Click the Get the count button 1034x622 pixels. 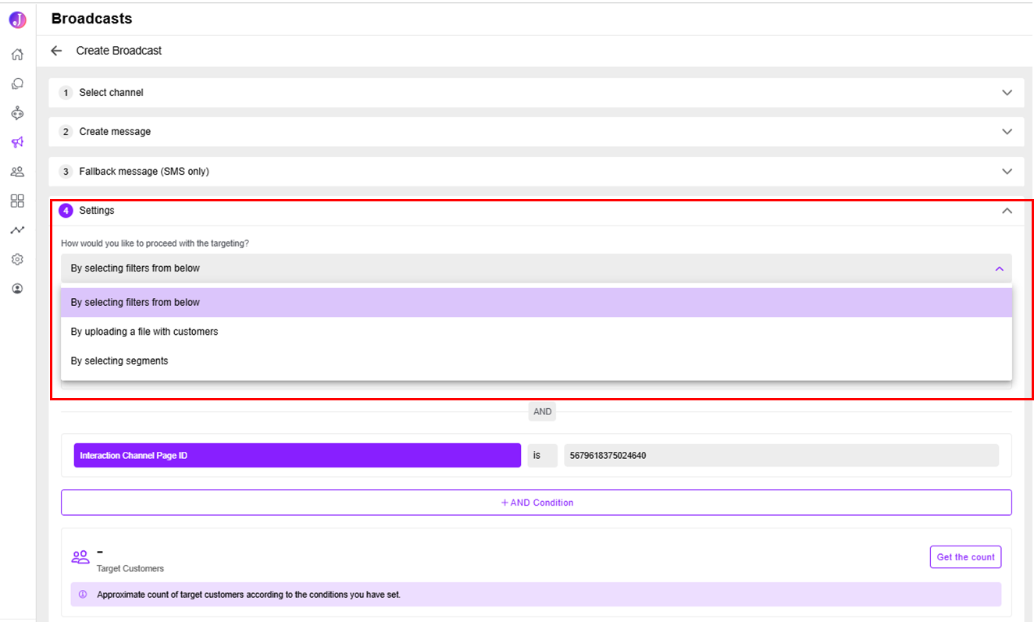pyautogui.click(x=966, y=557)
